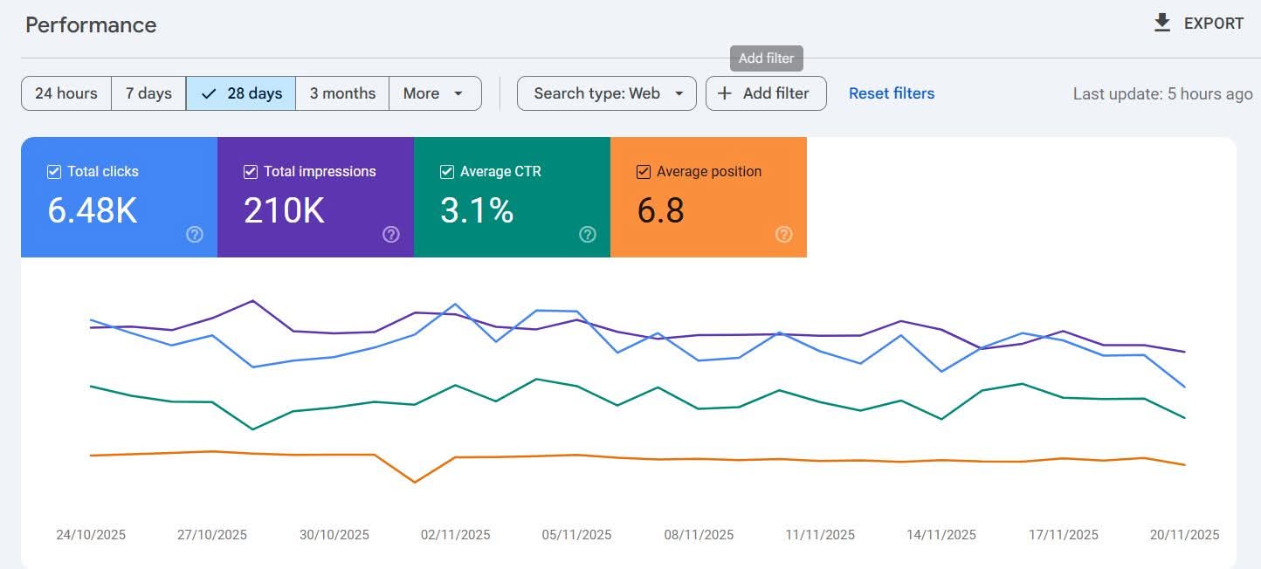Viewport: 1261px width, 569px height.
Task: Open help icon on Total clicks card
Action: coord(195,234)
